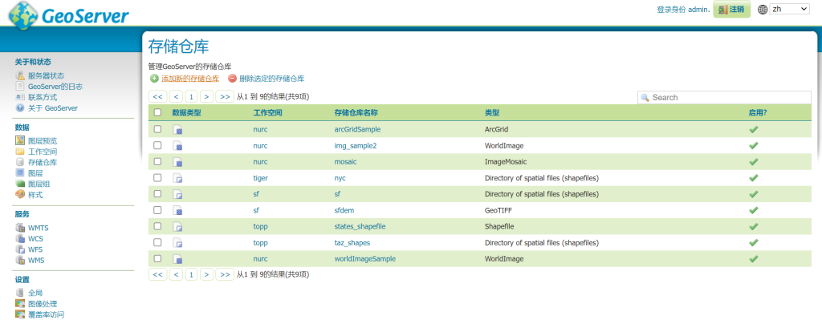
Task: Click the red remove selected stores icon
Action: 232,79
